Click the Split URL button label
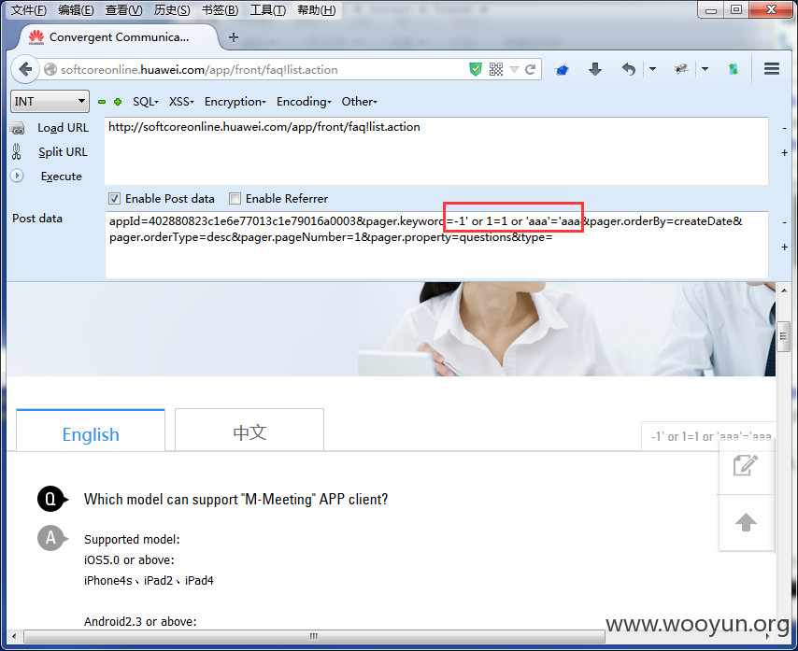Image resolution: width=798 pixels, height=651 pixels. click(x=64, y=152)
